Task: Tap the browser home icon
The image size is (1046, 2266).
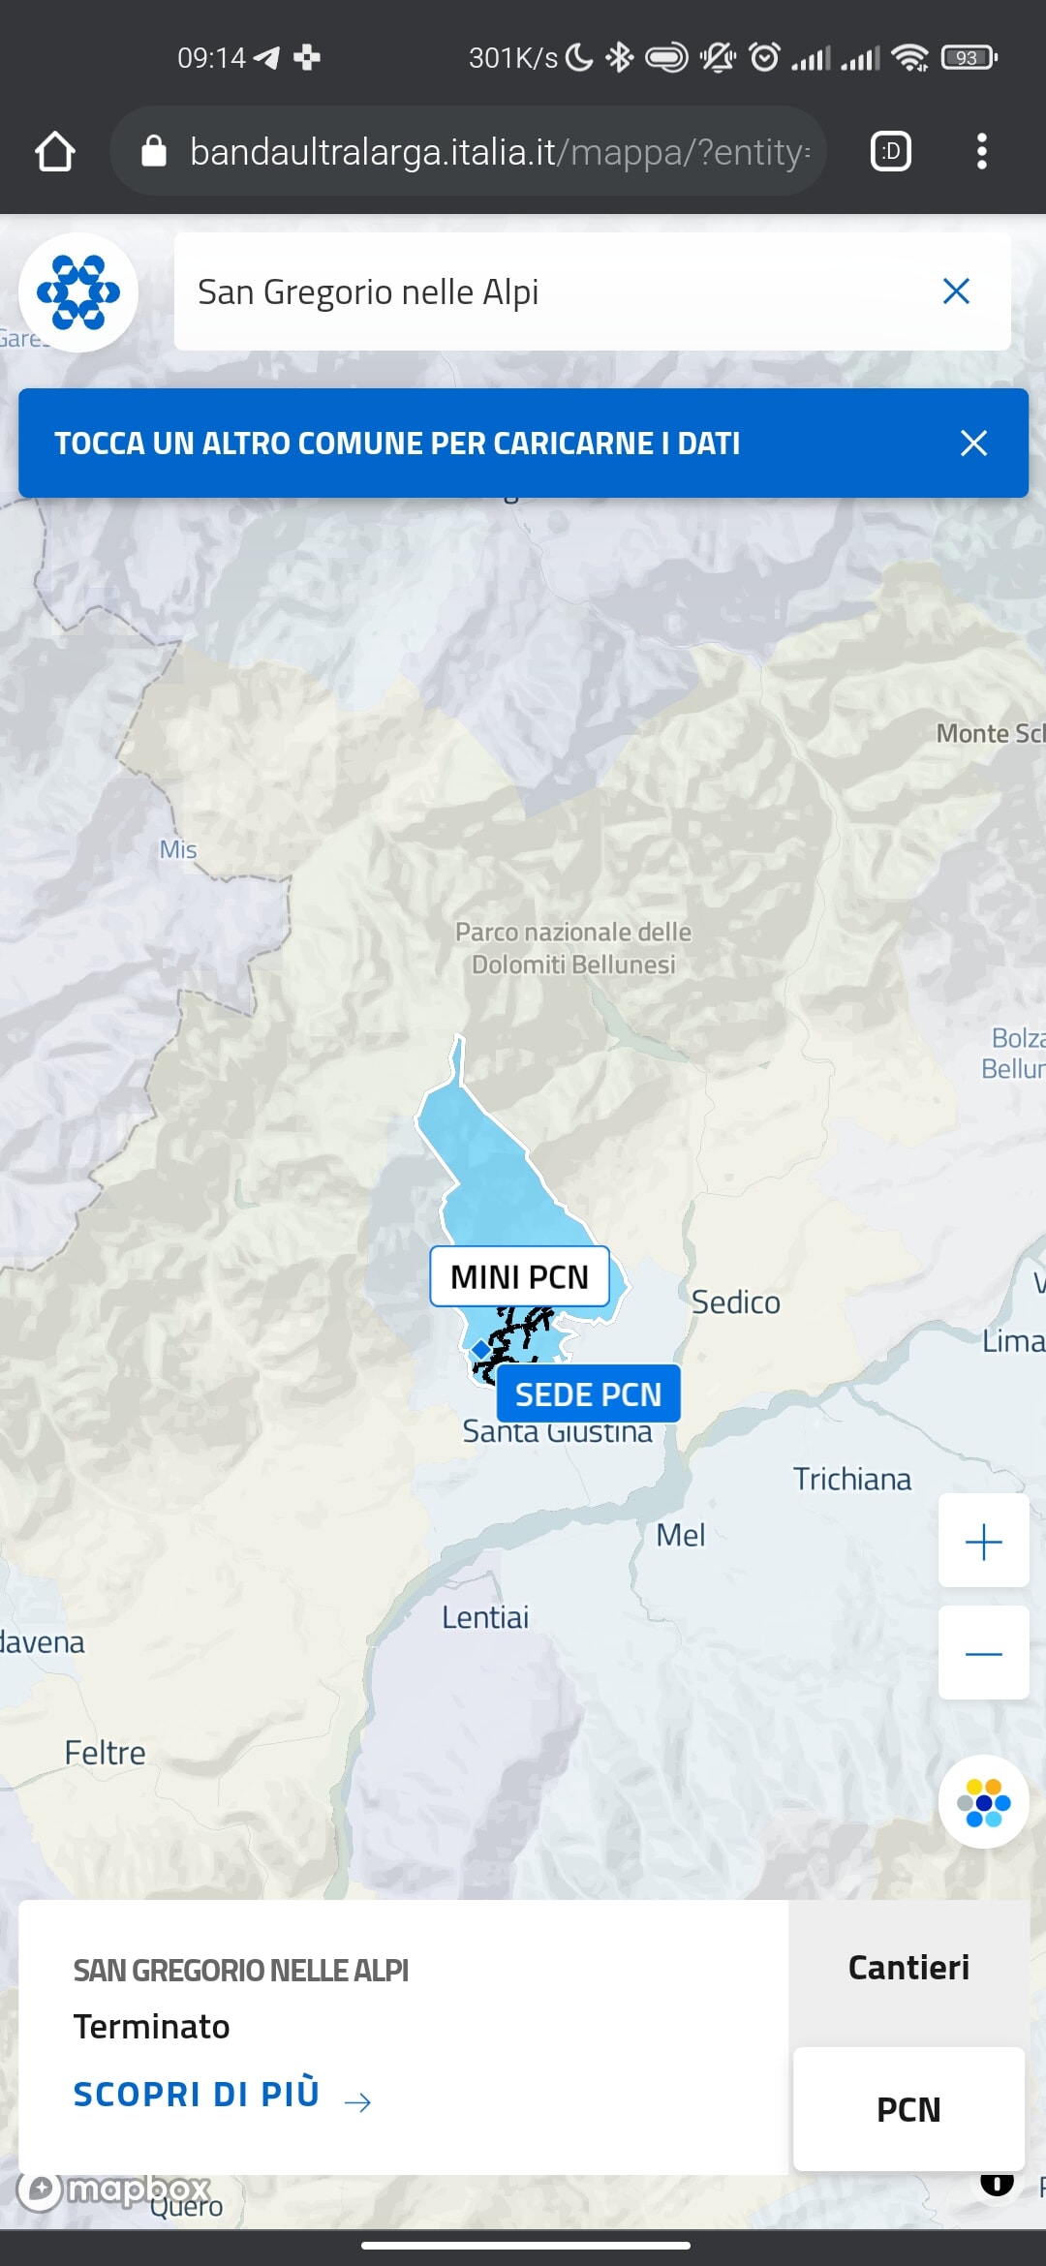Action: pos(55,151)
